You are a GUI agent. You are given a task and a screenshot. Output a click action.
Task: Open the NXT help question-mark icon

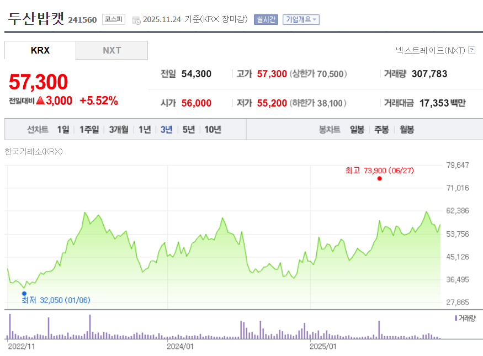point(471,50)
